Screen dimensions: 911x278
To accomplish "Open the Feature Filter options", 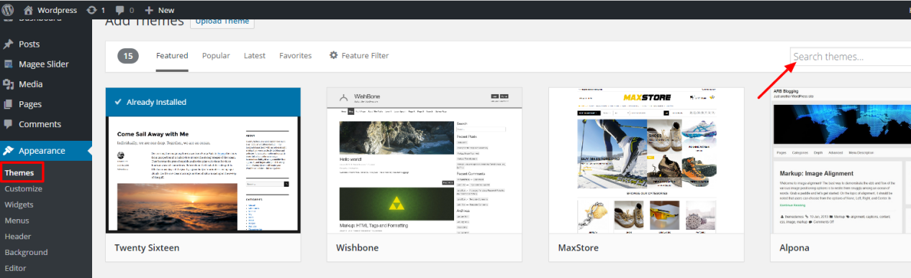I will (358, 55).
